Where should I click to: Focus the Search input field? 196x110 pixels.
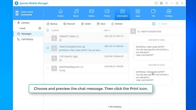coord(170,24)
